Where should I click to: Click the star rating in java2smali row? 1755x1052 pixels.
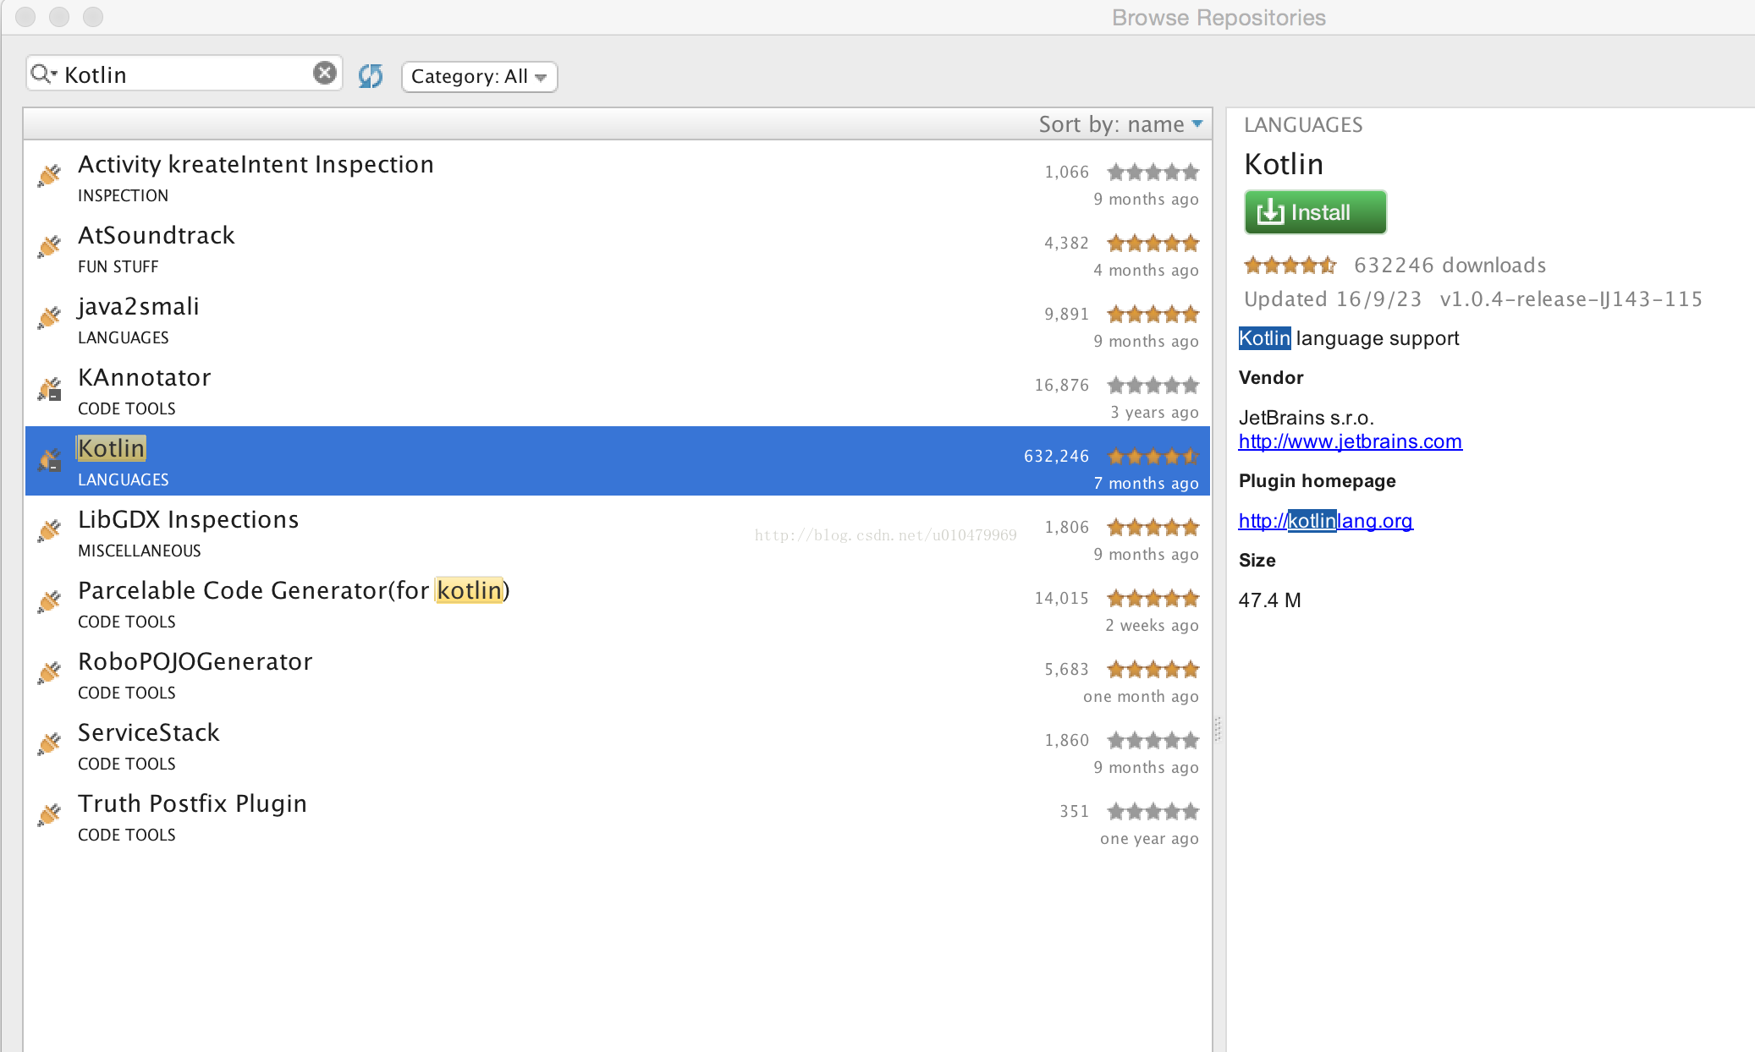tap(1153, 315)
